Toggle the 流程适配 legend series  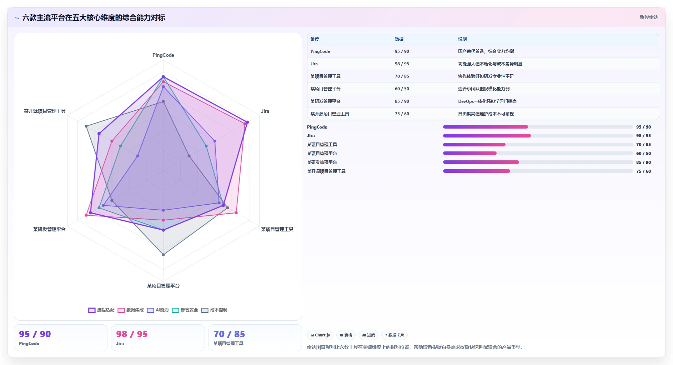(101, 310)
